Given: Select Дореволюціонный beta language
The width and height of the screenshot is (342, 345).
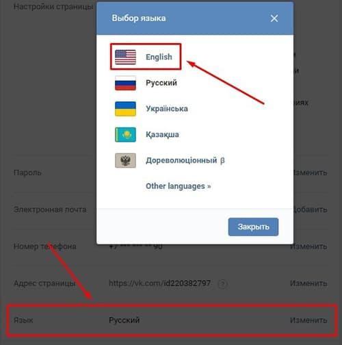Looking at the screenshot, I should point(185,160).
